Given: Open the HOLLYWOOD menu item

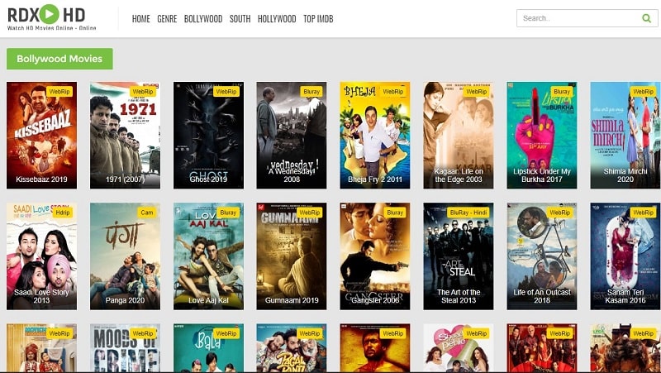Looking at the screenshot, I should [x=277, y=18].
